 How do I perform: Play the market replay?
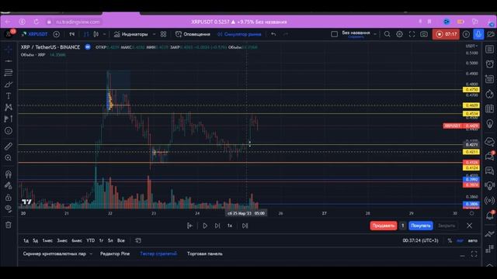click(205, 226)
